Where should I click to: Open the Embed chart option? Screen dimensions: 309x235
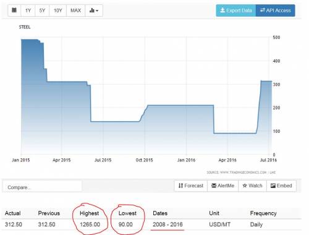pyautogui.click(x=281, y=186)
